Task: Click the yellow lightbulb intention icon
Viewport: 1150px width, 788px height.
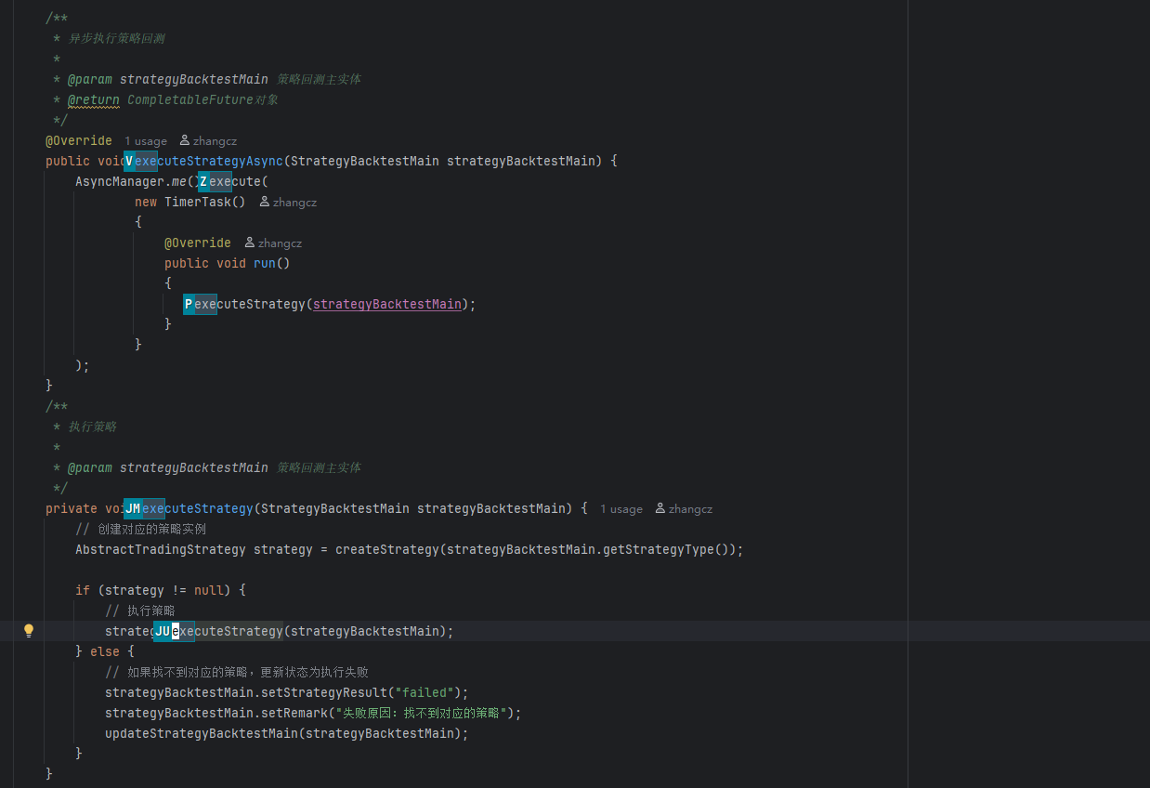Action: click(29, 631)
